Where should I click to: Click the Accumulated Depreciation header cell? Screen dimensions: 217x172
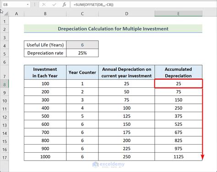179,72
